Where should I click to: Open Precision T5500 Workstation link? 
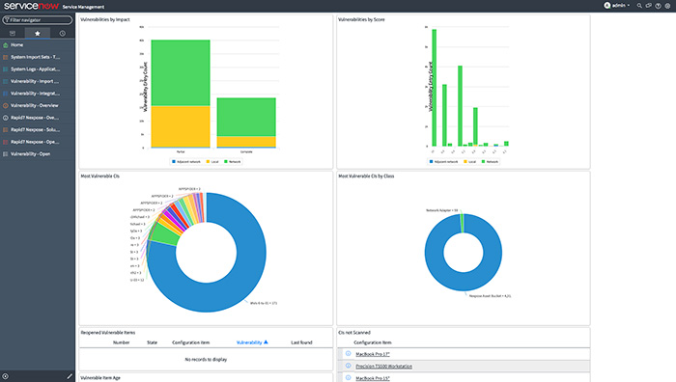383,366
